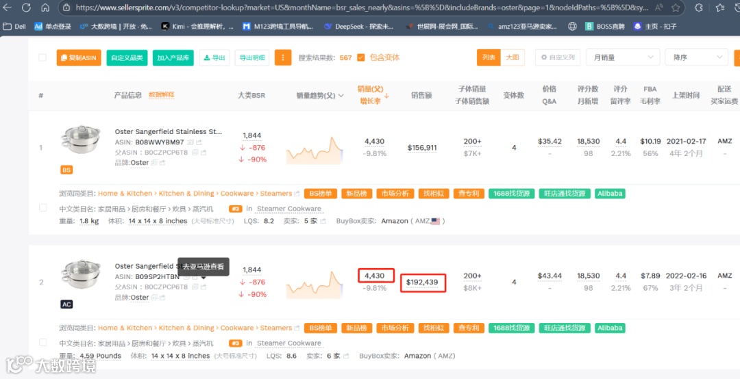Open the DeepSeek bookmark
Viewport: 740px width, 379px height.
358,27
